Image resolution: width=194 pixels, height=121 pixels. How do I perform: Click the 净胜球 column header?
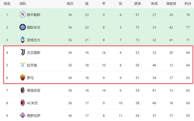[171, 4]
